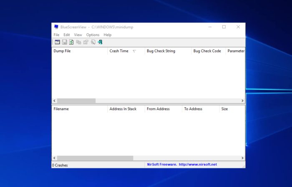Sort by Bug Check Code column
This screenshot has width=292, height=187.
pyautogui.click(x=209, y=51)
